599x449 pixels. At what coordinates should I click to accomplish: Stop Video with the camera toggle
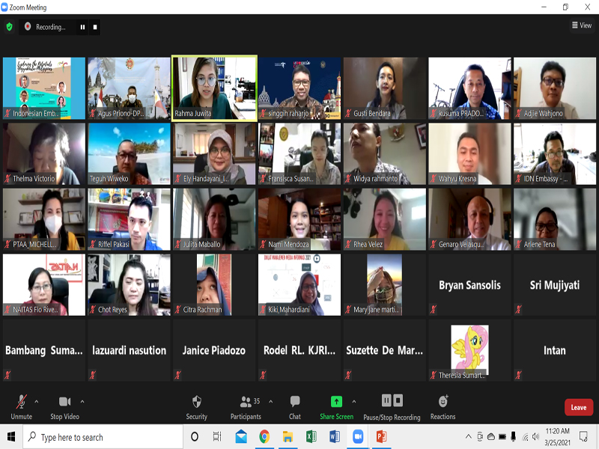point(66,406)
